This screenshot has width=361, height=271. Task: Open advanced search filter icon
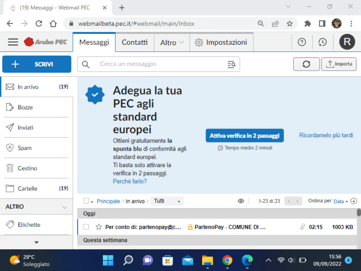tap(231, 64)
